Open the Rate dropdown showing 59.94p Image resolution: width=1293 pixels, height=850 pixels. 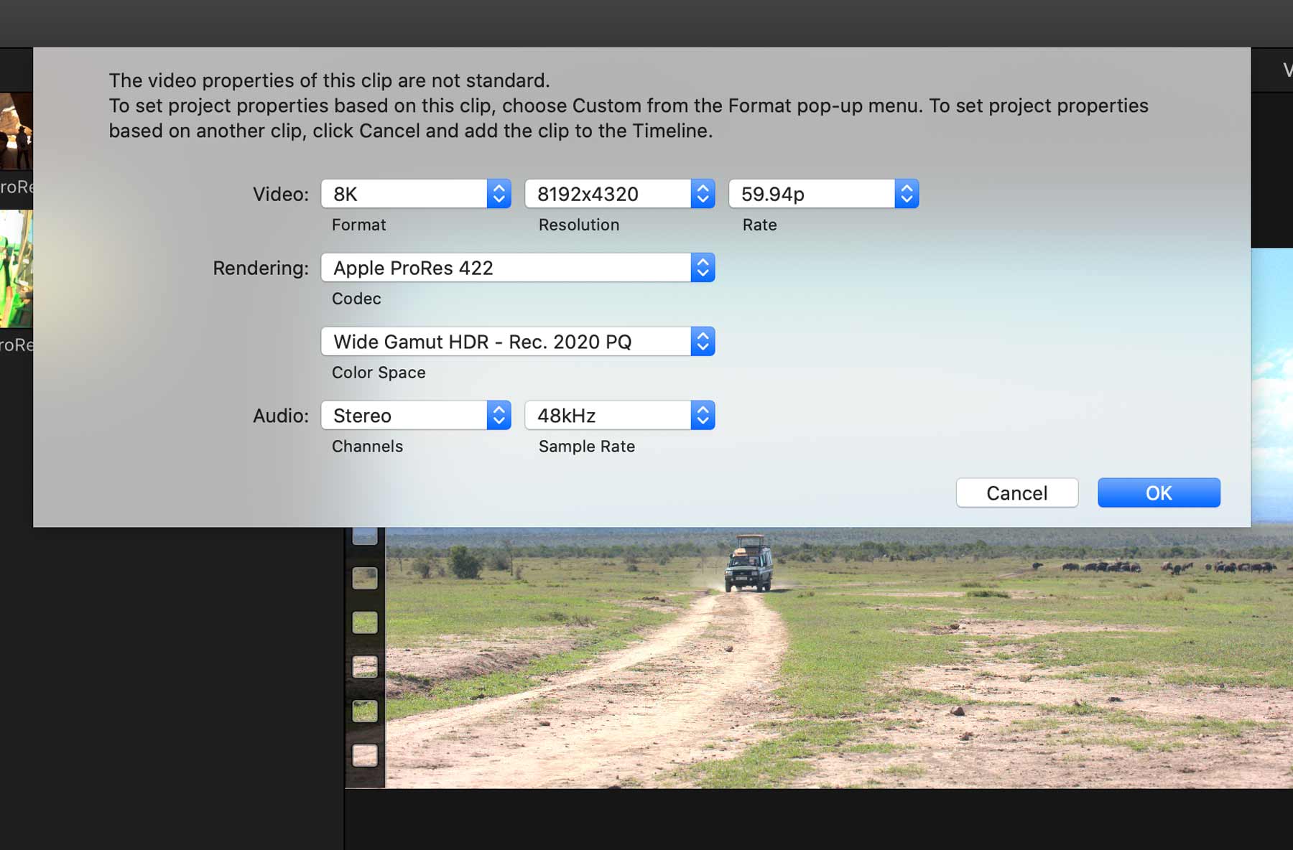pos(824,194)
